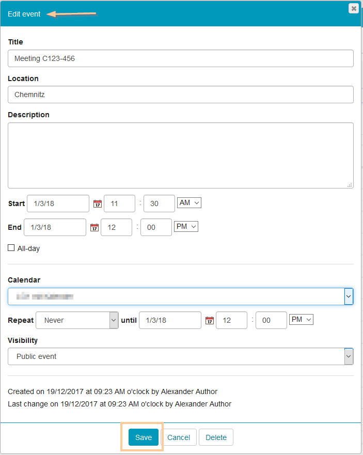Focus the Location field containing Chemnitz
Viewport: 363px width, 455px height.
click(x=181, y=95)
